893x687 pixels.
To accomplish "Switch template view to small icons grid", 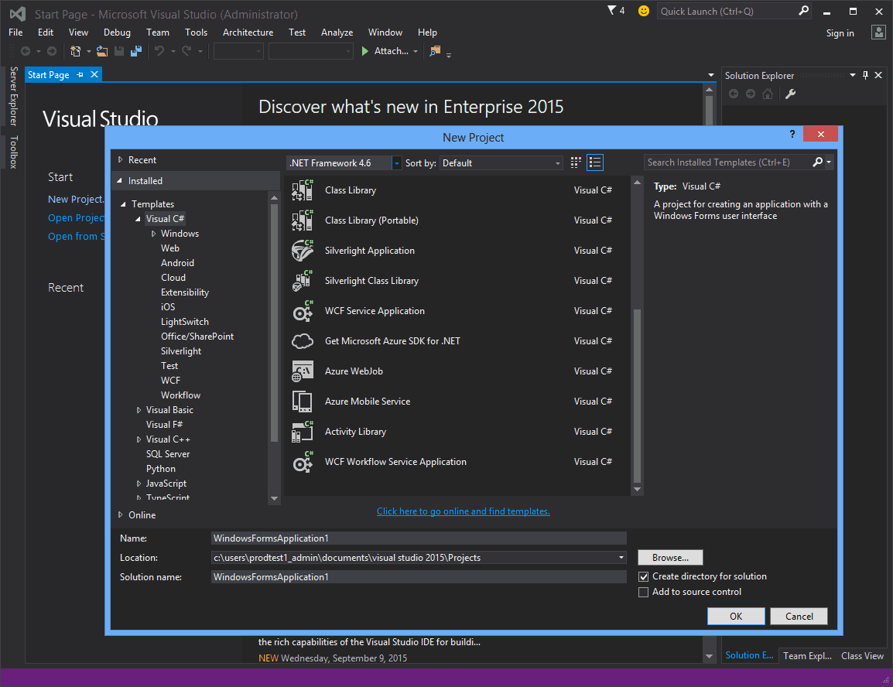I will (x=576, y=162).
